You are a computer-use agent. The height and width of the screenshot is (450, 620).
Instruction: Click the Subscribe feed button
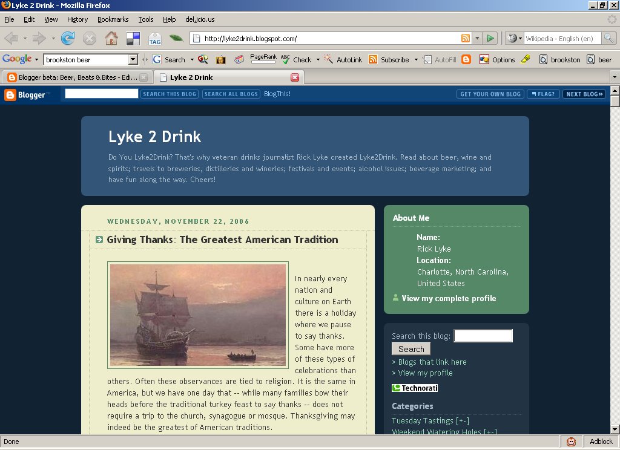pyautogui.click(x=389, y=60)
